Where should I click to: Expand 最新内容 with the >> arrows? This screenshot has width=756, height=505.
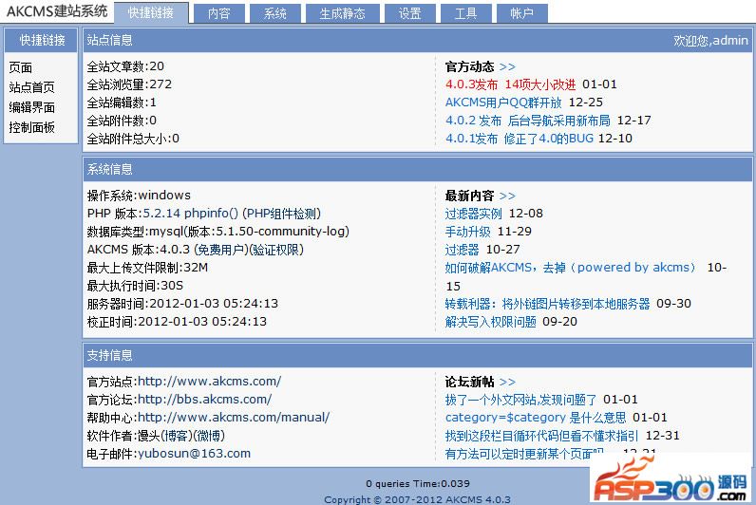tap(507, 196)
